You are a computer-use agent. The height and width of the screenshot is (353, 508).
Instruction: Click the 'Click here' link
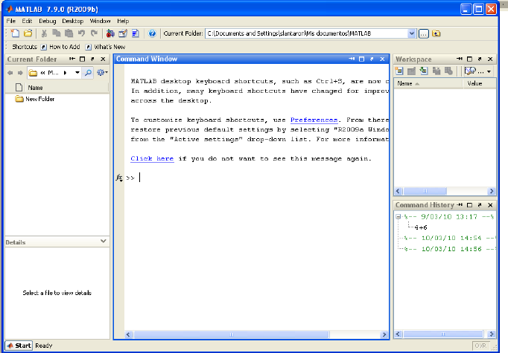click(x=152, y=158)
